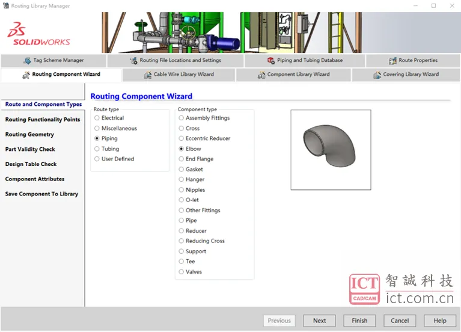Go to Part Validity Check step

click(30, 149)
